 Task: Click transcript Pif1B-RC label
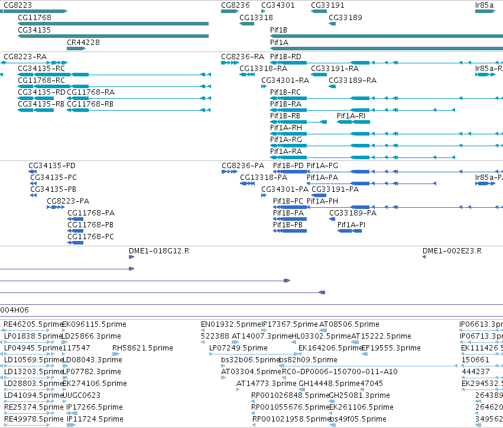285,92
